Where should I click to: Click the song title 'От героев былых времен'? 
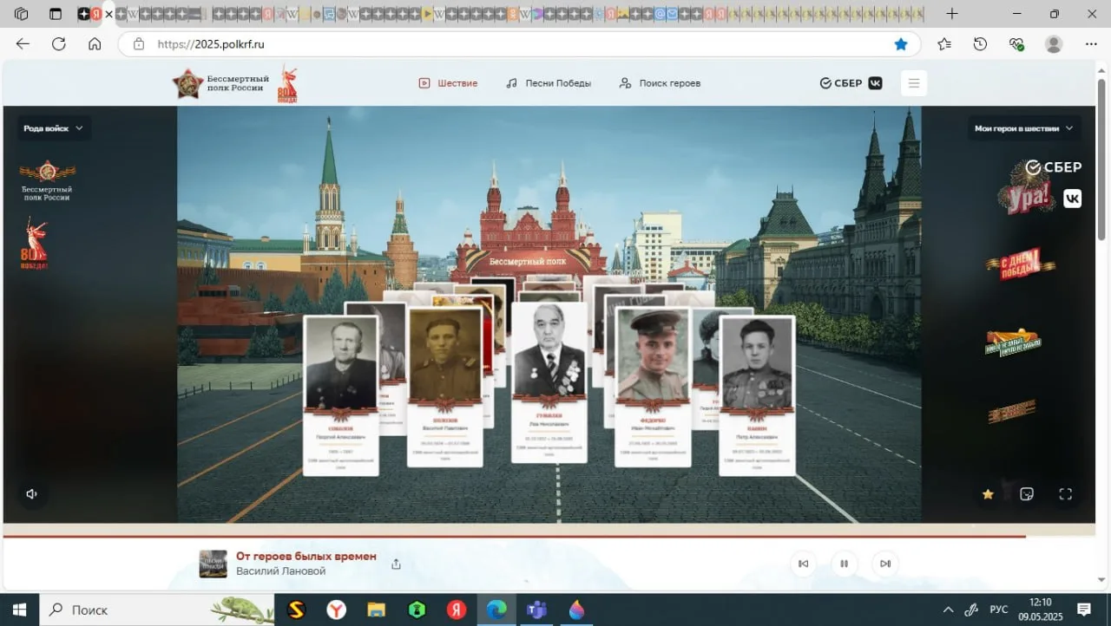306,557
